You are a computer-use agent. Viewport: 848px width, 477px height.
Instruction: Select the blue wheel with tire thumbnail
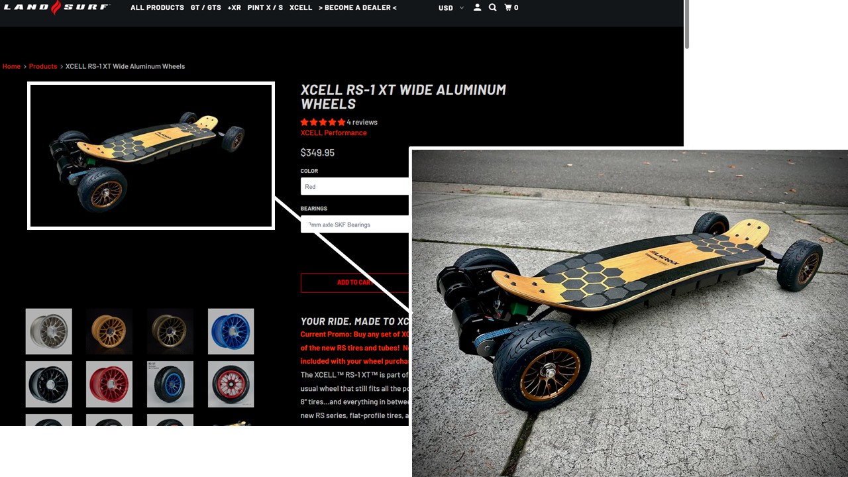(x=170, y=384)
